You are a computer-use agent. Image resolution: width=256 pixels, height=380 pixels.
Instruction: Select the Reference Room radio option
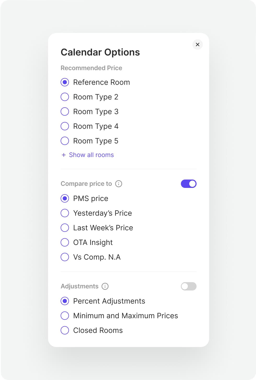point(65,82)
